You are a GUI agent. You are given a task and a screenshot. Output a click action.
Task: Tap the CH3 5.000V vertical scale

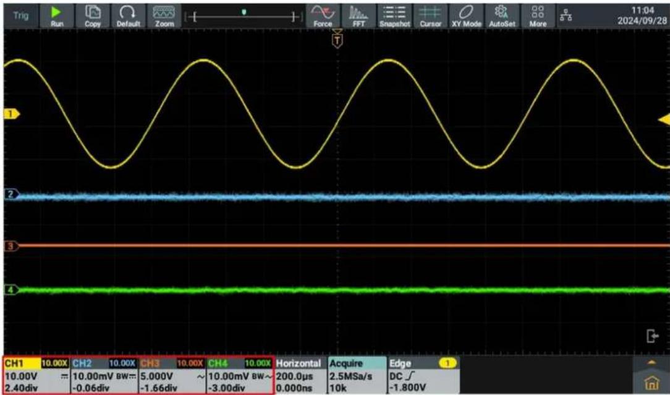157,376
